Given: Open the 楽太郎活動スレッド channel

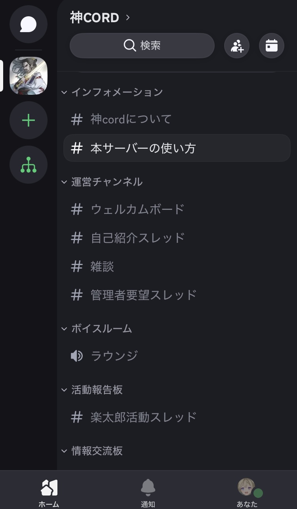Looking at the screenshot, I should (x=143, y=417).
